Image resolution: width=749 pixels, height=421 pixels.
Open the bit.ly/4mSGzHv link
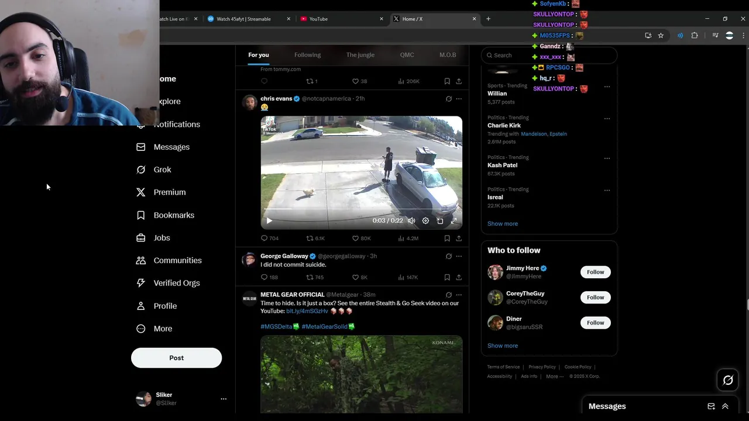tap(307, 311)
